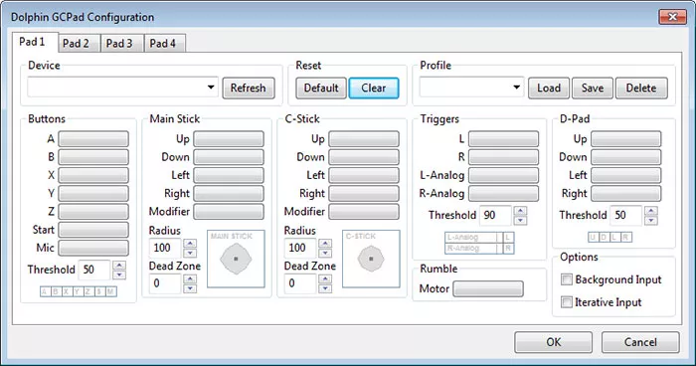Screen dimensions: 696x366
Task: Decrease the Main Stick Dead Zone value
Action: tap(190, 288)
